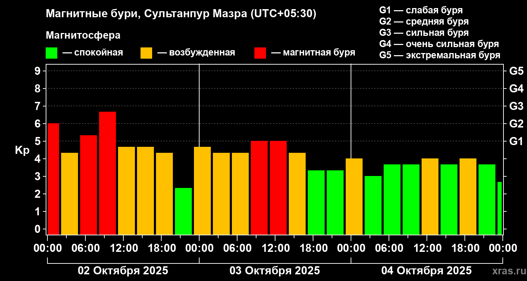Click the '03 Октября 2025' date label
The image size is (527, 281).
pyautogui.click(x=275, y=271)
